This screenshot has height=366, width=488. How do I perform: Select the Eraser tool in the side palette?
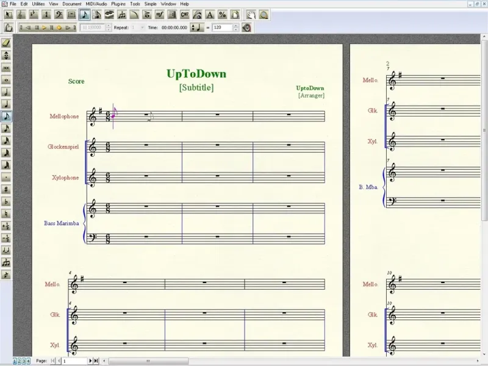point(6,43)
